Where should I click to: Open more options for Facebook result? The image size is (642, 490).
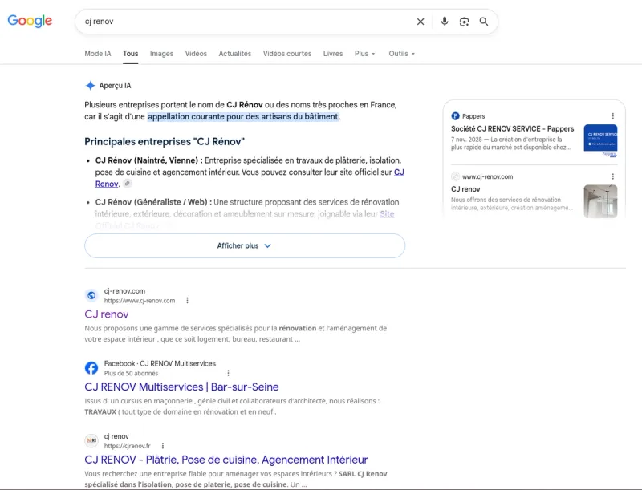point(228,373)
